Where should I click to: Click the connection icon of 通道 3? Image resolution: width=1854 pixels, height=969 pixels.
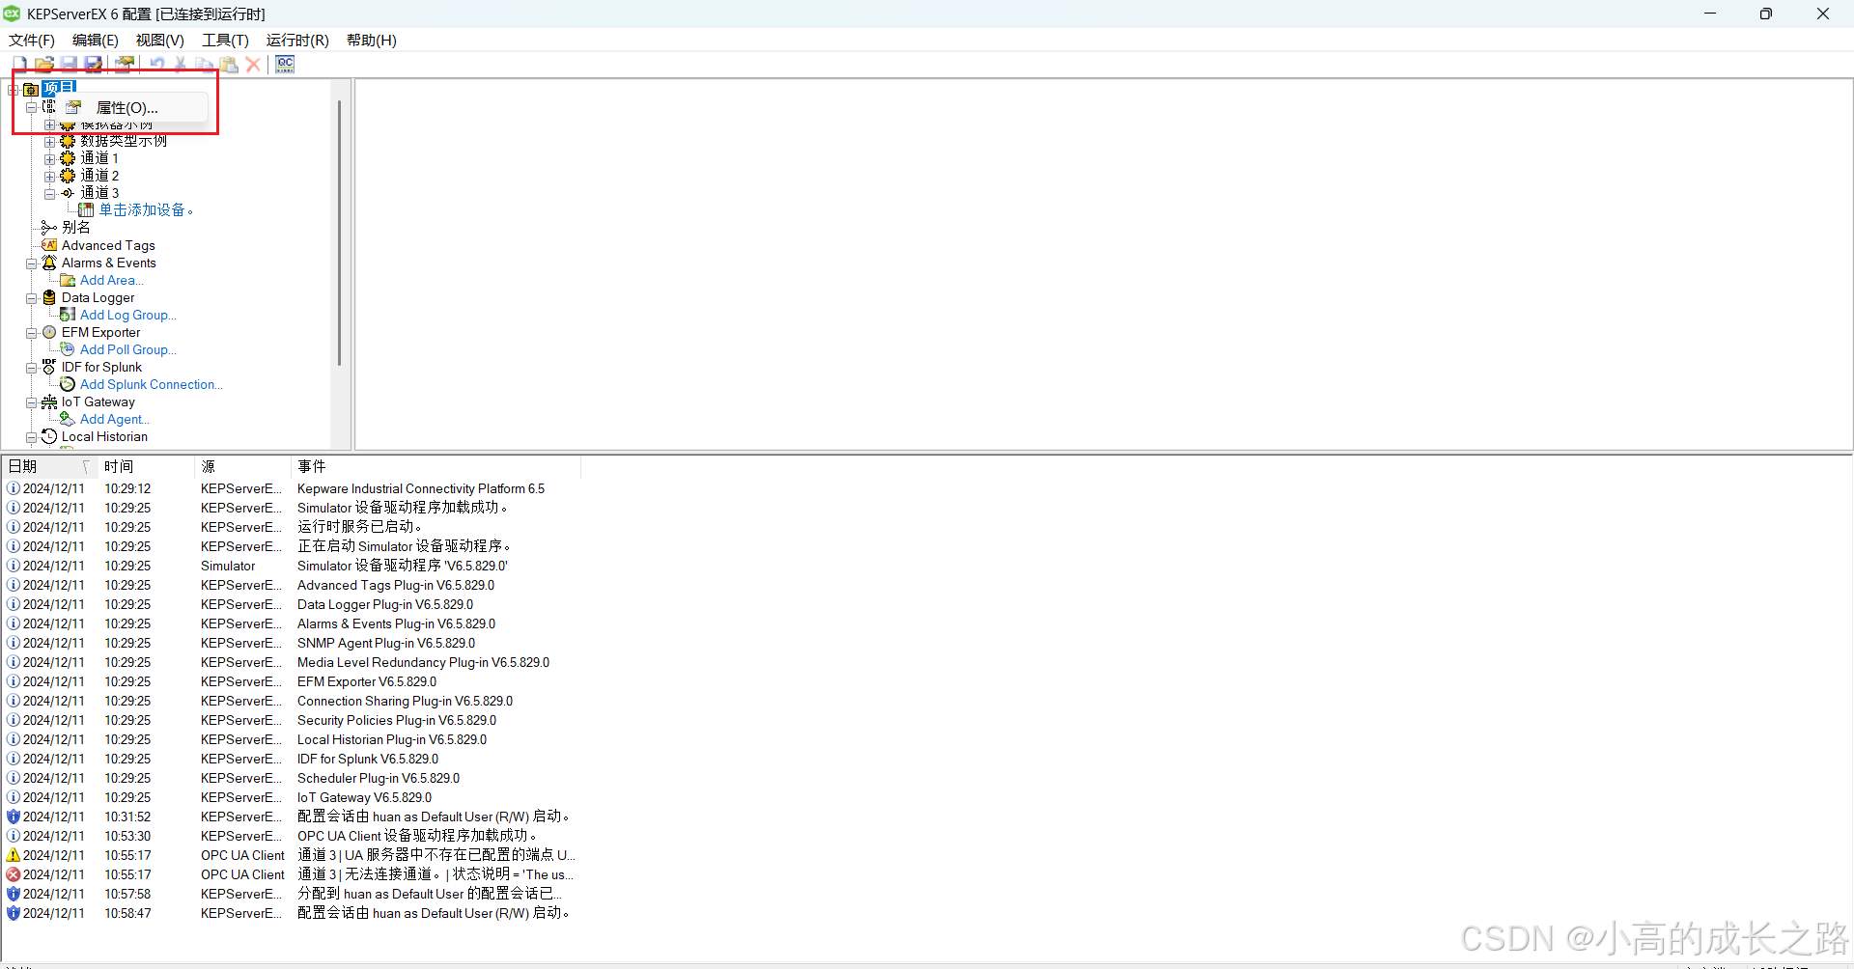click(68, 193)
